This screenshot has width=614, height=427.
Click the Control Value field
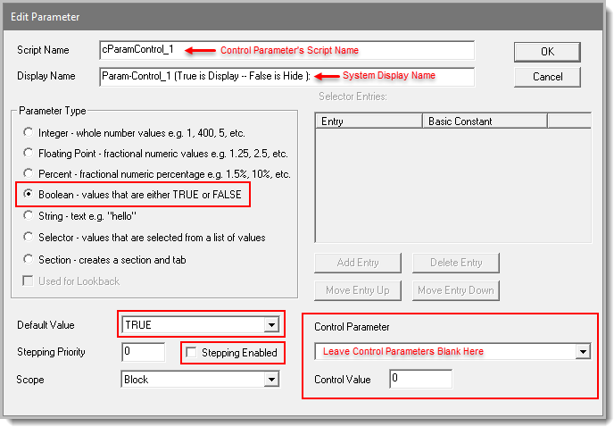pos(419,380)
